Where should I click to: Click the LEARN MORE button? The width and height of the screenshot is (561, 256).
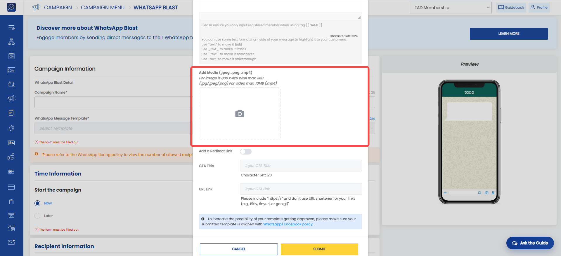[x=509, y=34]
